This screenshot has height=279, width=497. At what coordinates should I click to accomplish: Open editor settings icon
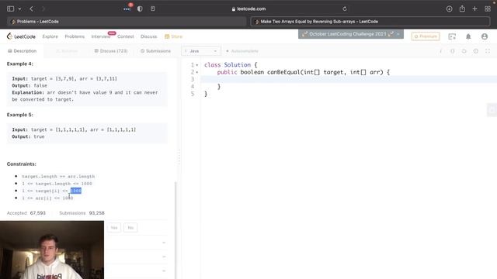point(476,51)
